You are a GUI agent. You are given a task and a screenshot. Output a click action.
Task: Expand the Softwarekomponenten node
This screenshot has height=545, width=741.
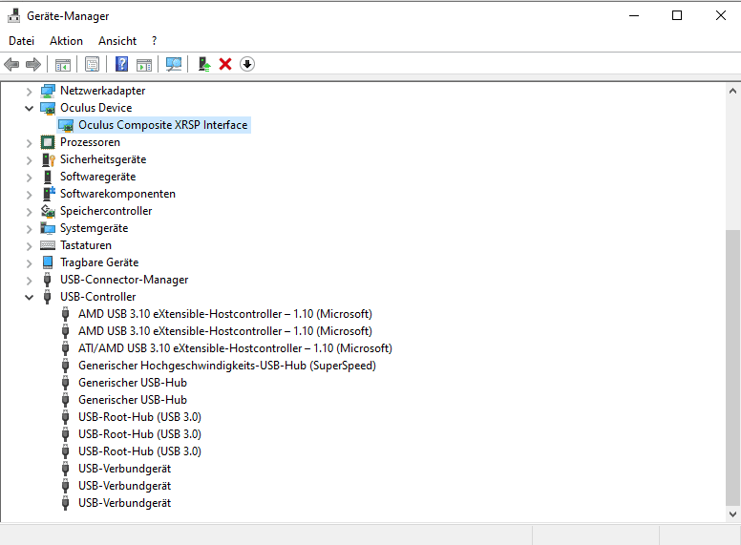pyautogui.click(x=29, y=194)
